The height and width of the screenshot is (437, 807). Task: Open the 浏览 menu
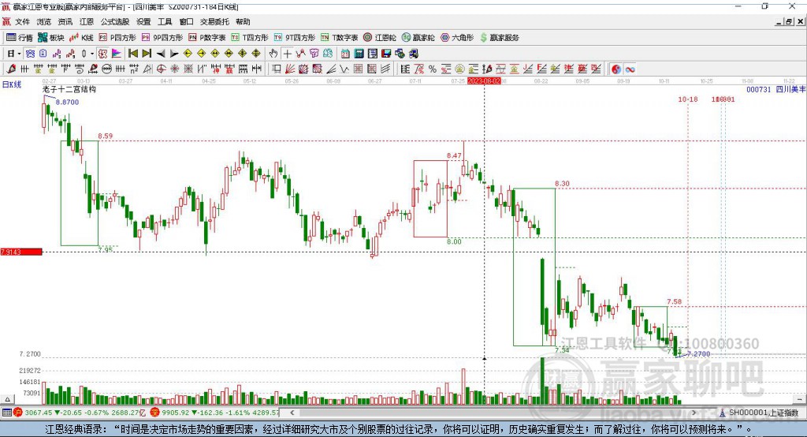click(x=44, y=21)
